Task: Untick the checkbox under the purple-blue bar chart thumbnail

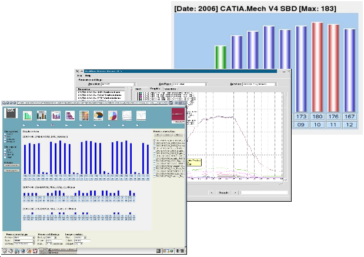Action: pos(52,125)
